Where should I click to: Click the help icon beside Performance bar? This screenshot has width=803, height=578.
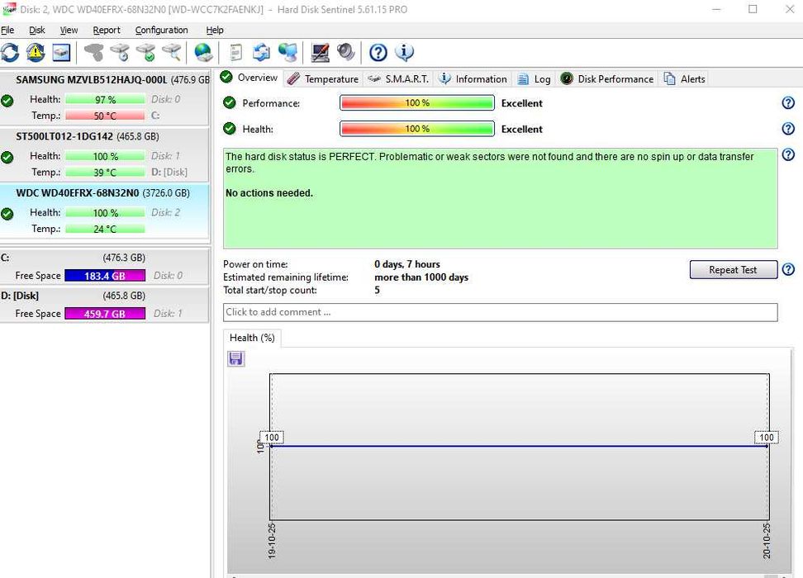tap(788, 103)
